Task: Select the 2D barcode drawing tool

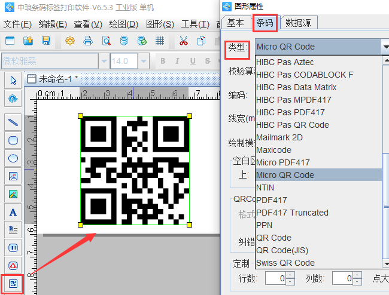Action: pyautogui.click(x=13, y=283)
